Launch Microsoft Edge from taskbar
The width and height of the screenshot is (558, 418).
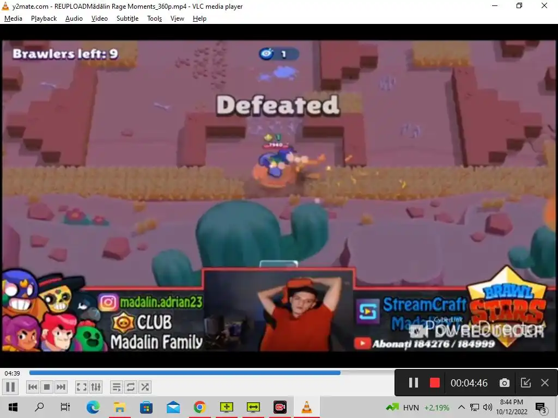coord(93,407)
